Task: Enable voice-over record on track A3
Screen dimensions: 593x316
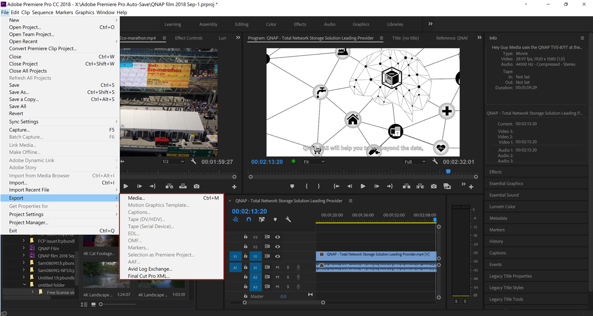Action: click(x=298, y=287)
